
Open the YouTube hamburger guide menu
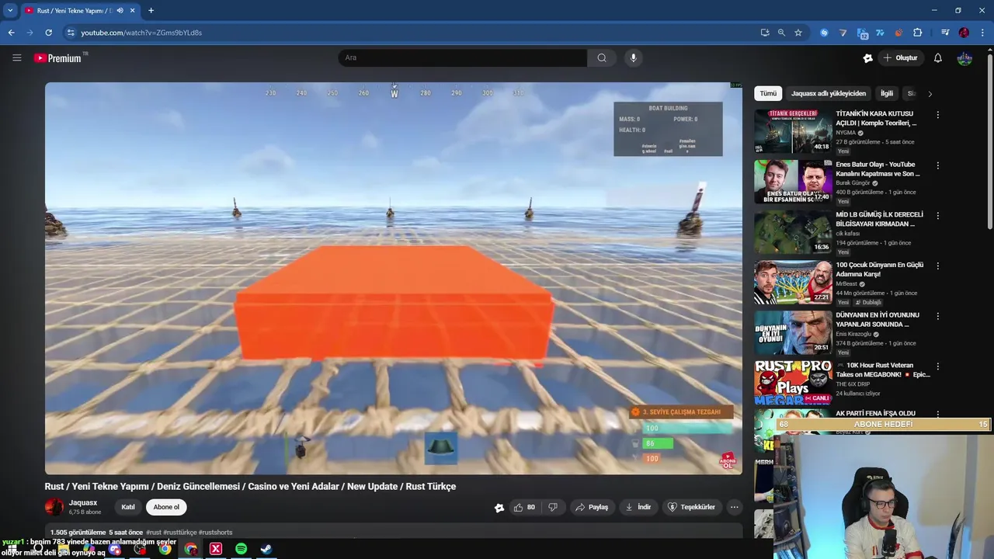pos(16,57)
